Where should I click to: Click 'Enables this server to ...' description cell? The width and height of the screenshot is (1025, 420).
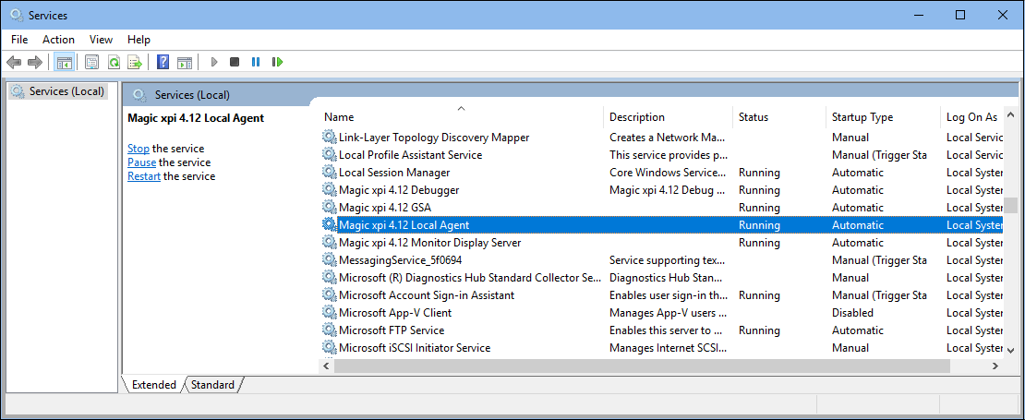[666, 330]
